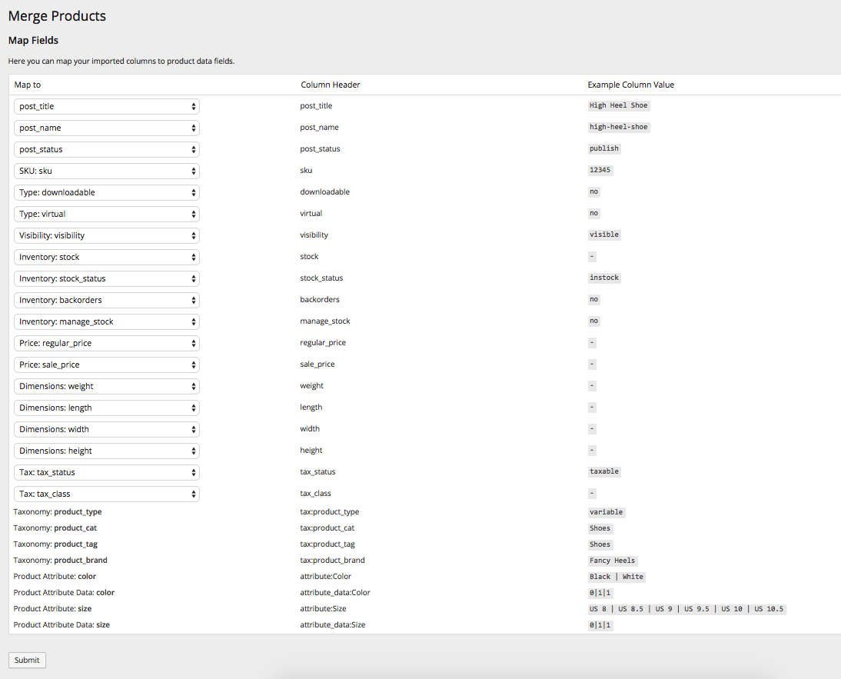
Task: Open the Price: regular_price dropdown
Action: click(106, 342)
